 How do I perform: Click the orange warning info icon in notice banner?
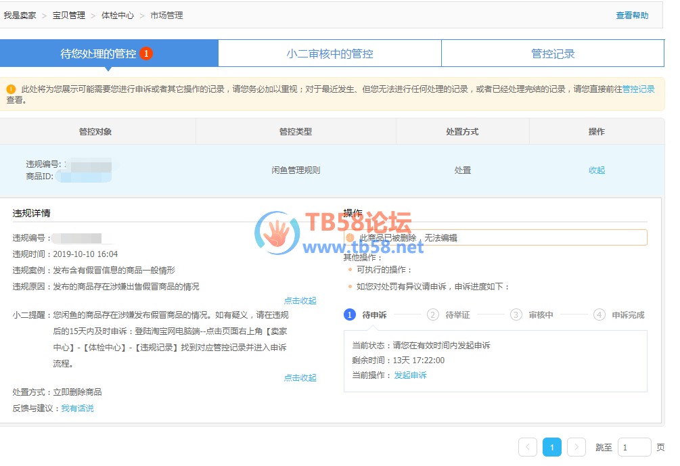[12, 89]
